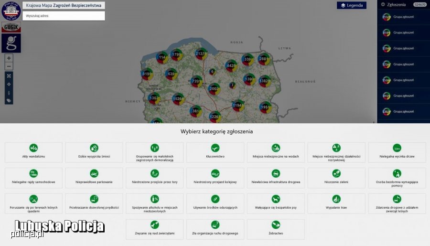Viewport: 430px width, 246px height.
Task: Click the Policja emblem logo
Action: pos(11,11)
